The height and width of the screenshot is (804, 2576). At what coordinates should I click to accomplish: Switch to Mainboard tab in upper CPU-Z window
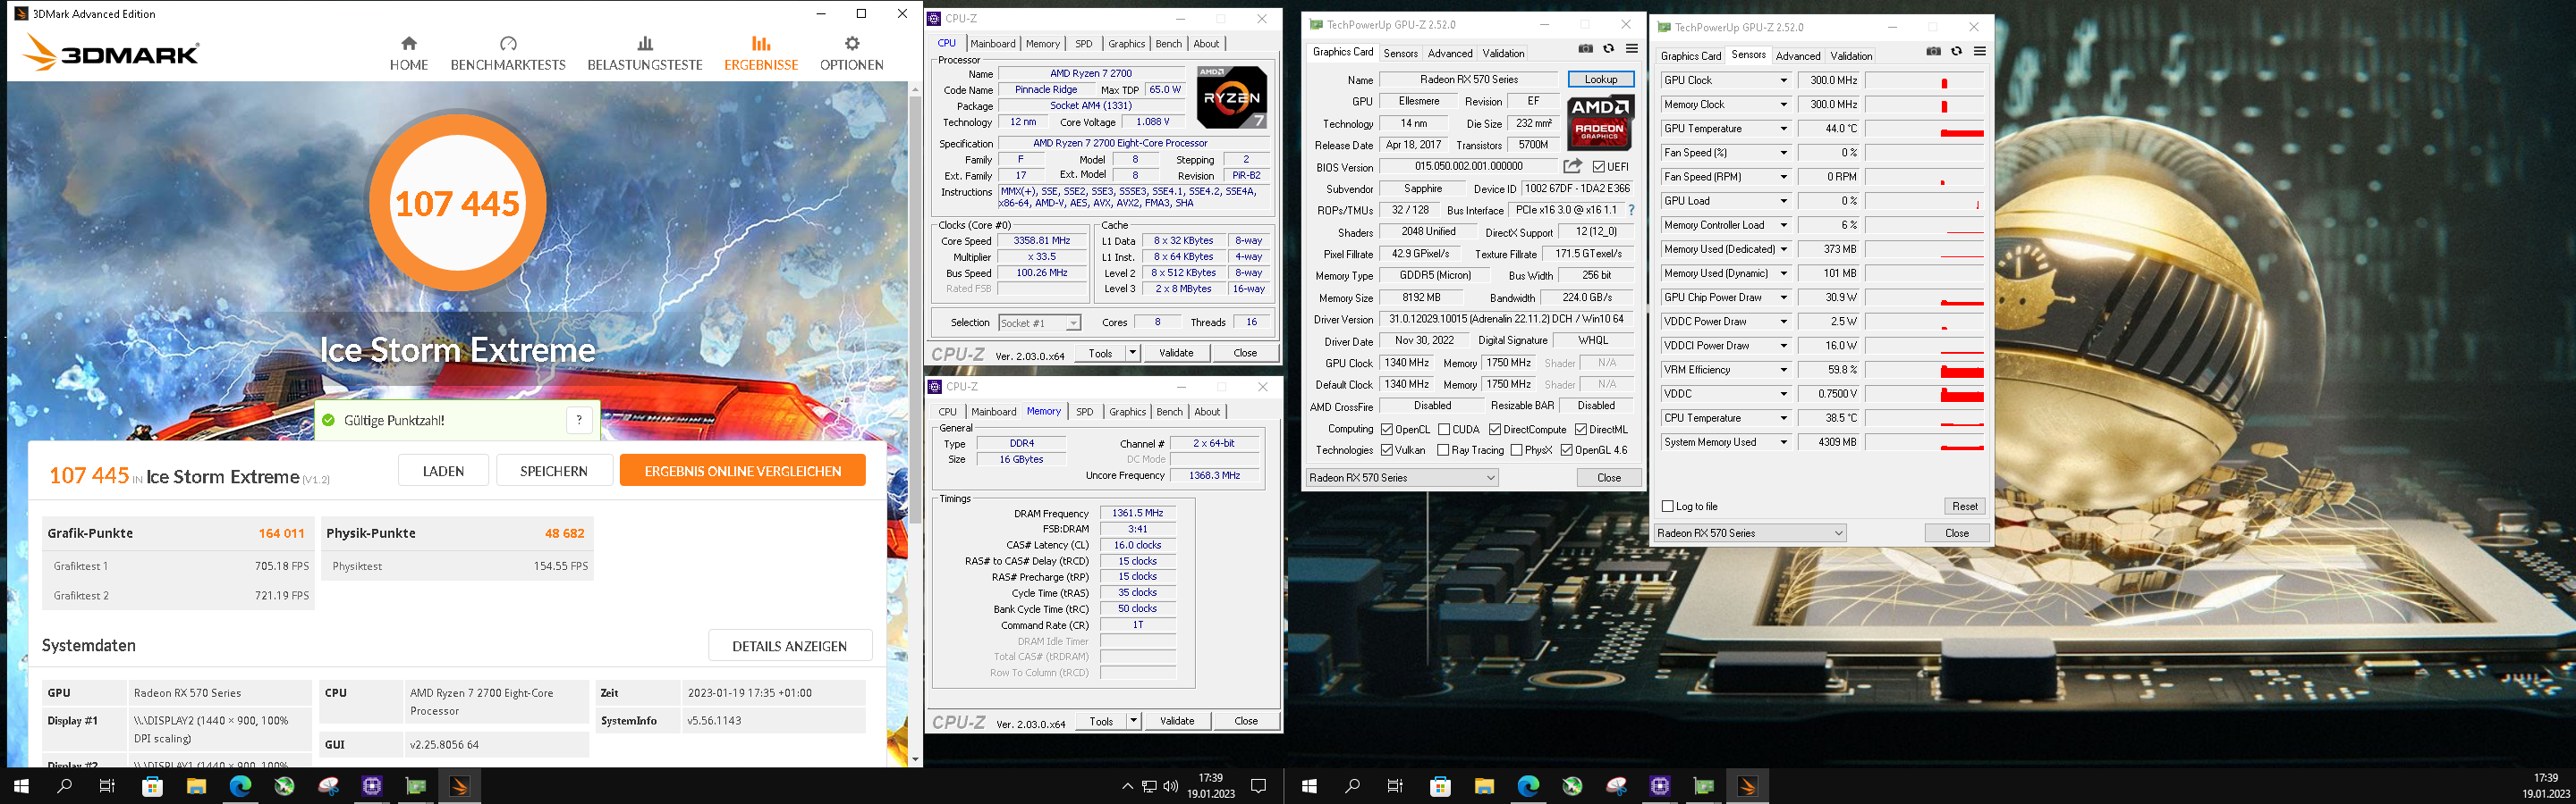(993, 44)
